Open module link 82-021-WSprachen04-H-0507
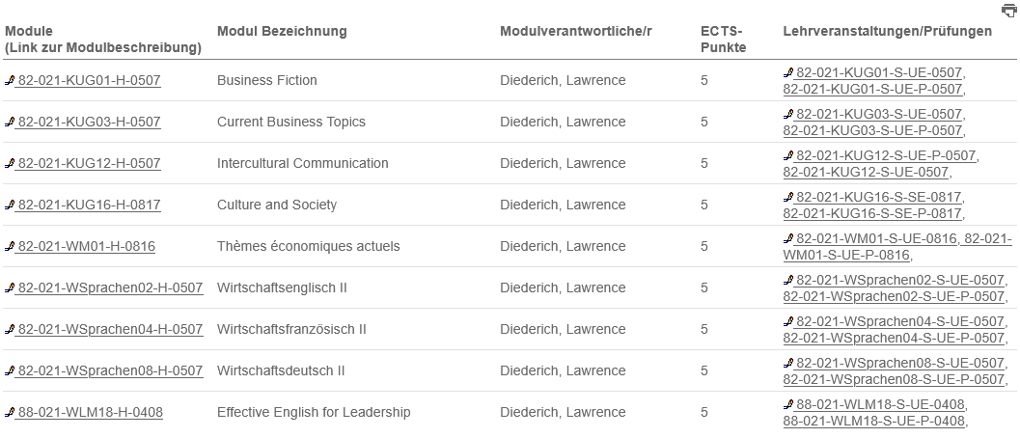This screenshot has width=1020, height=438. [x=110, y=330]
